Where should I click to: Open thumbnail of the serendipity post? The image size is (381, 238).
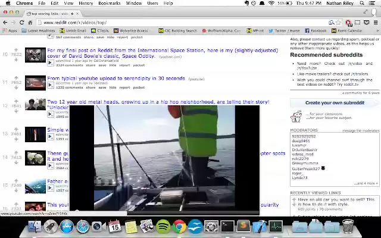tap(35, 83)
